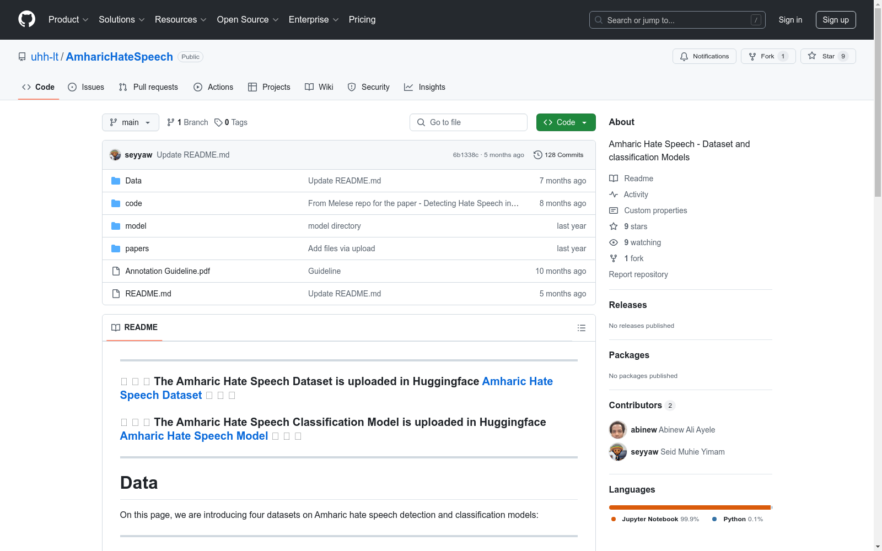Click the Data folder icon
882x551 pixels.
(x=116, y=181)
